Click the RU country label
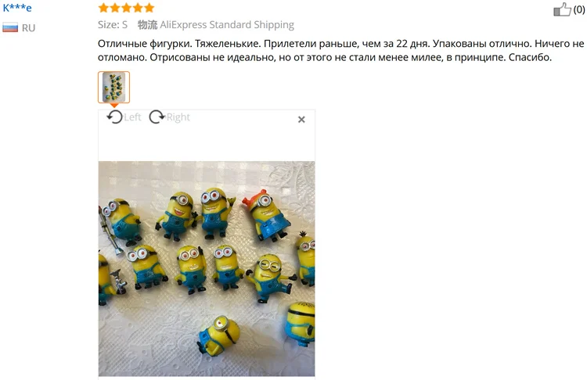Image resolution: width=587 pixels, height=380 pixels. (28, 28)
